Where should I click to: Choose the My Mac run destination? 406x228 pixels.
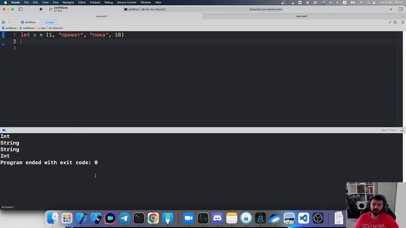[x=154, y=9]
